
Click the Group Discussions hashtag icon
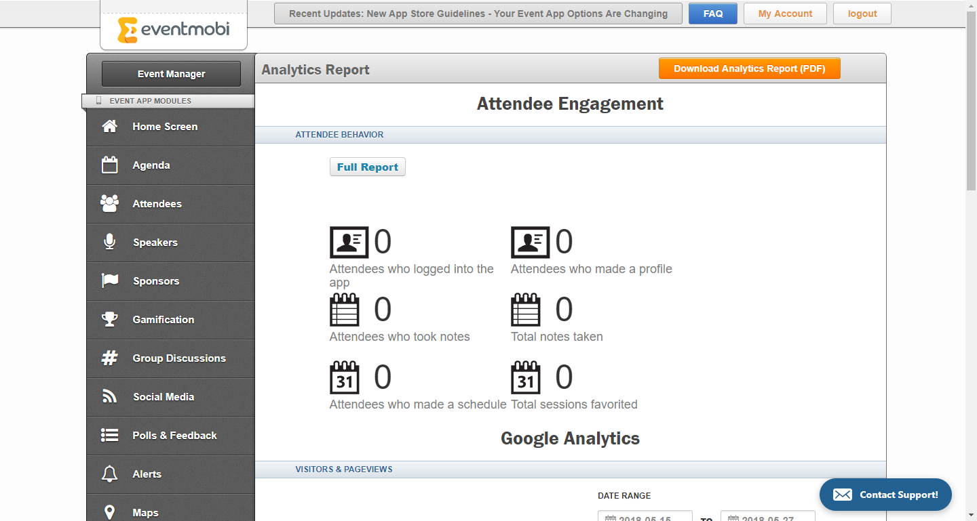[109, 358]
